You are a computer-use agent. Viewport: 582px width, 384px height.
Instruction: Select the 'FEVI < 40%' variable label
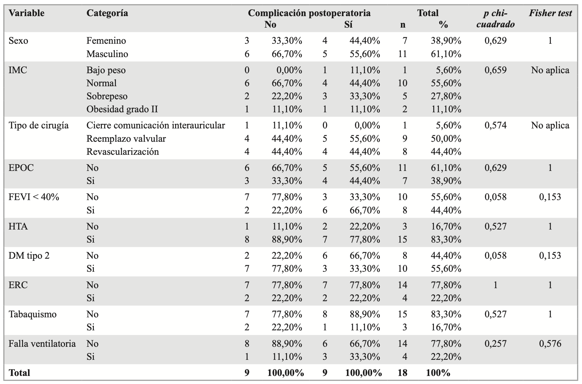point(34,197)
